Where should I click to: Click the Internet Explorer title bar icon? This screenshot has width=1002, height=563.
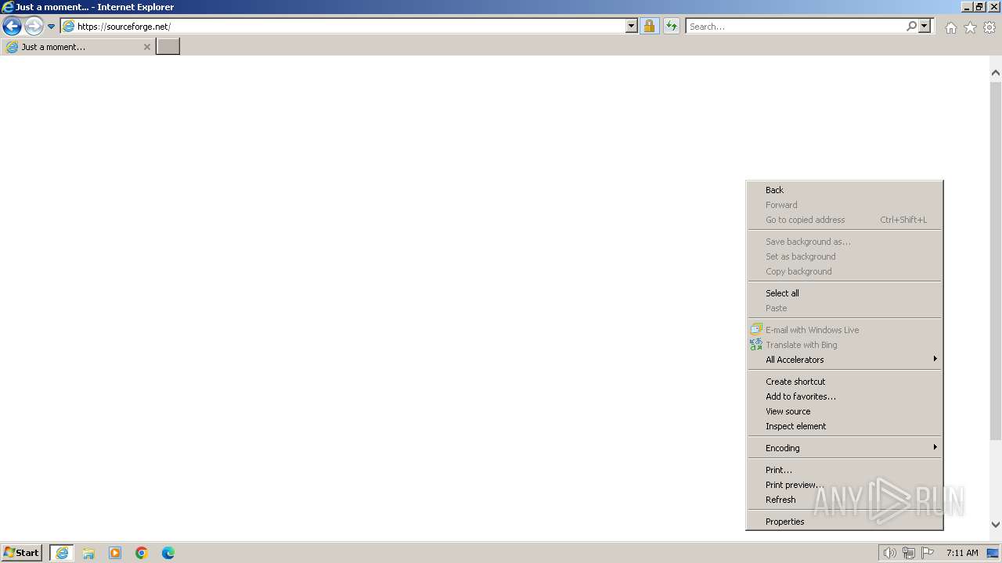pos(8,7)
